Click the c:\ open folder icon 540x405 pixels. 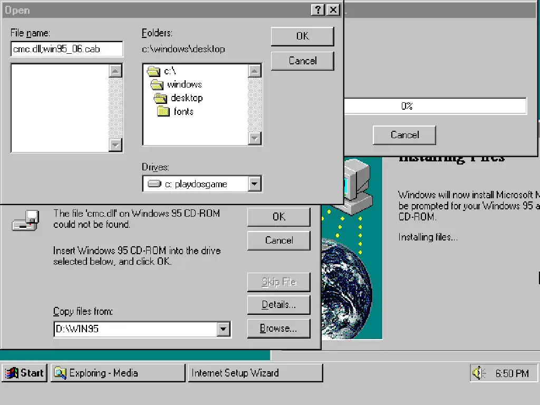coord(153,71)
